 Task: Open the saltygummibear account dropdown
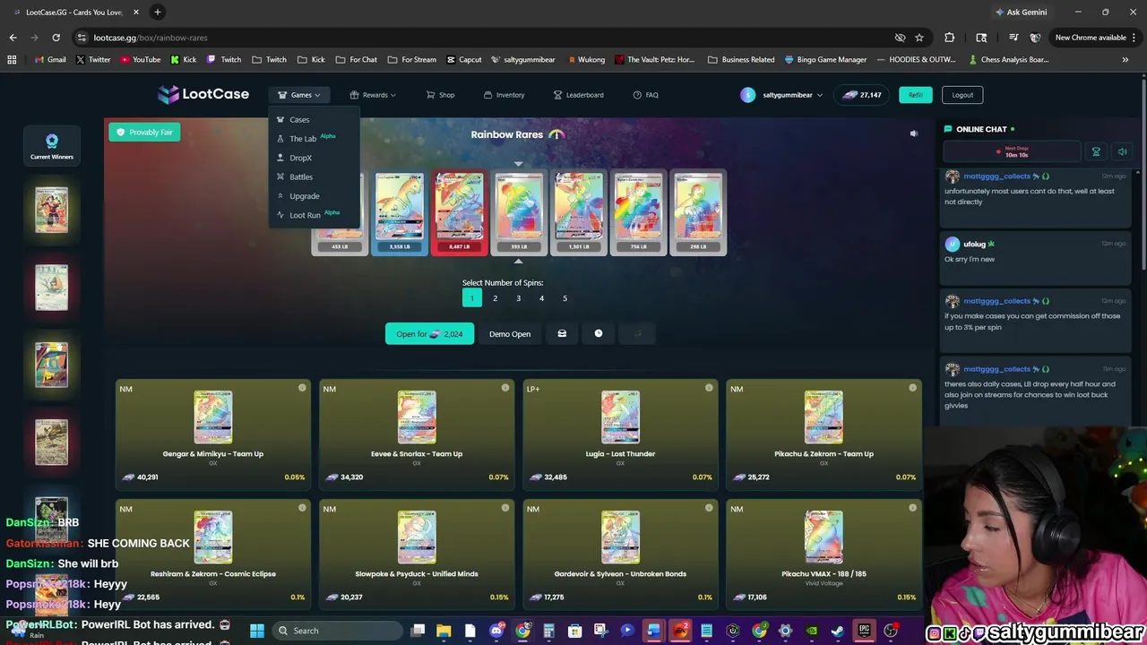pyautogui.click(x=781, y=95)
